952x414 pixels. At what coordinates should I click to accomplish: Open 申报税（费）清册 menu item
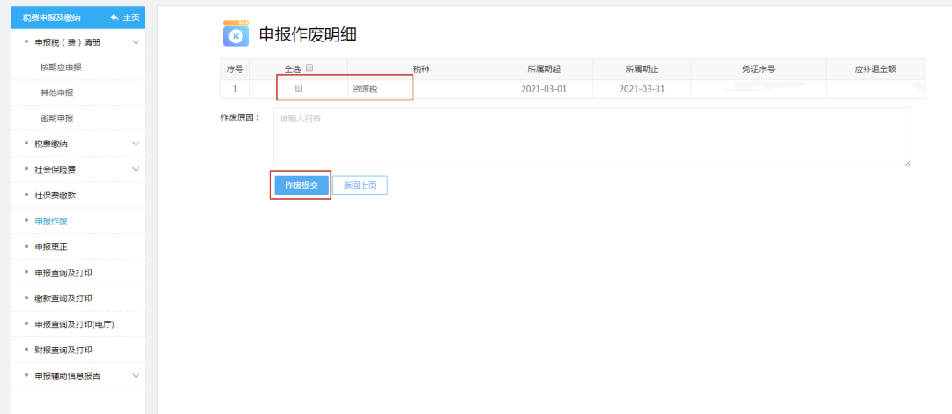pyautogui.click(x=67, y=42)
